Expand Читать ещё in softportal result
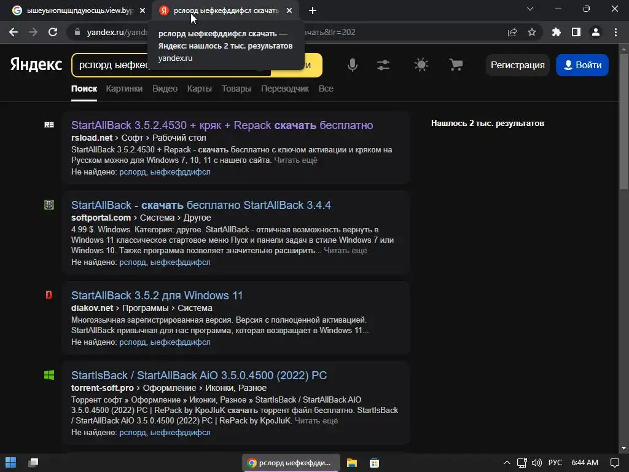The image size is (629, 472). click(345, 251)
